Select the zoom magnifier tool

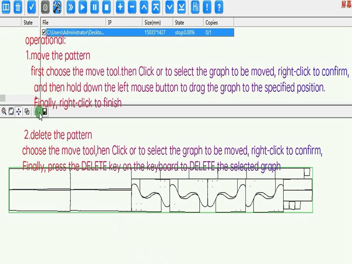click(4, 112)
